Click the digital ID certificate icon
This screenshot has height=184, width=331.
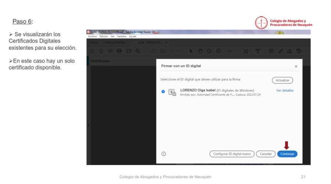tap(172, 92)
